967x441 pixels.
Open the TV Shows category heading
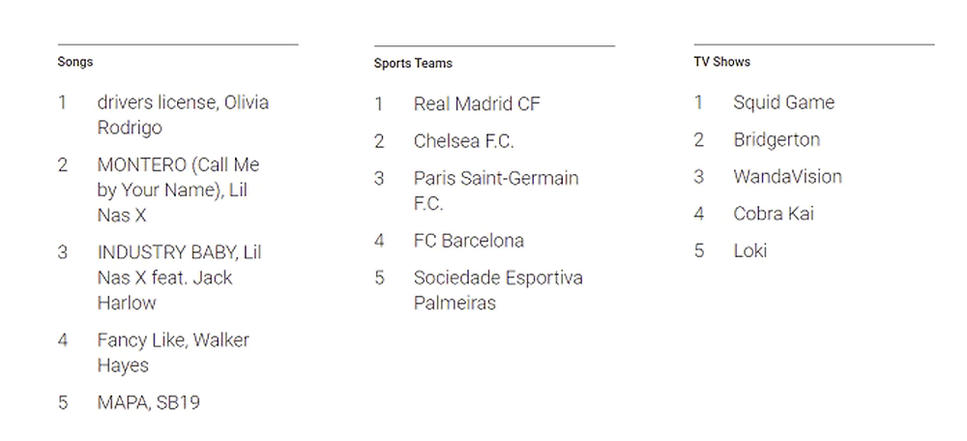(x=721, y=62)
